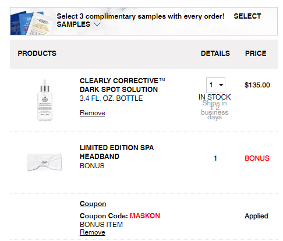Screen dimensions: 283x241
Task: Click the DETAILS column header
Action: [x=215, y=54]
